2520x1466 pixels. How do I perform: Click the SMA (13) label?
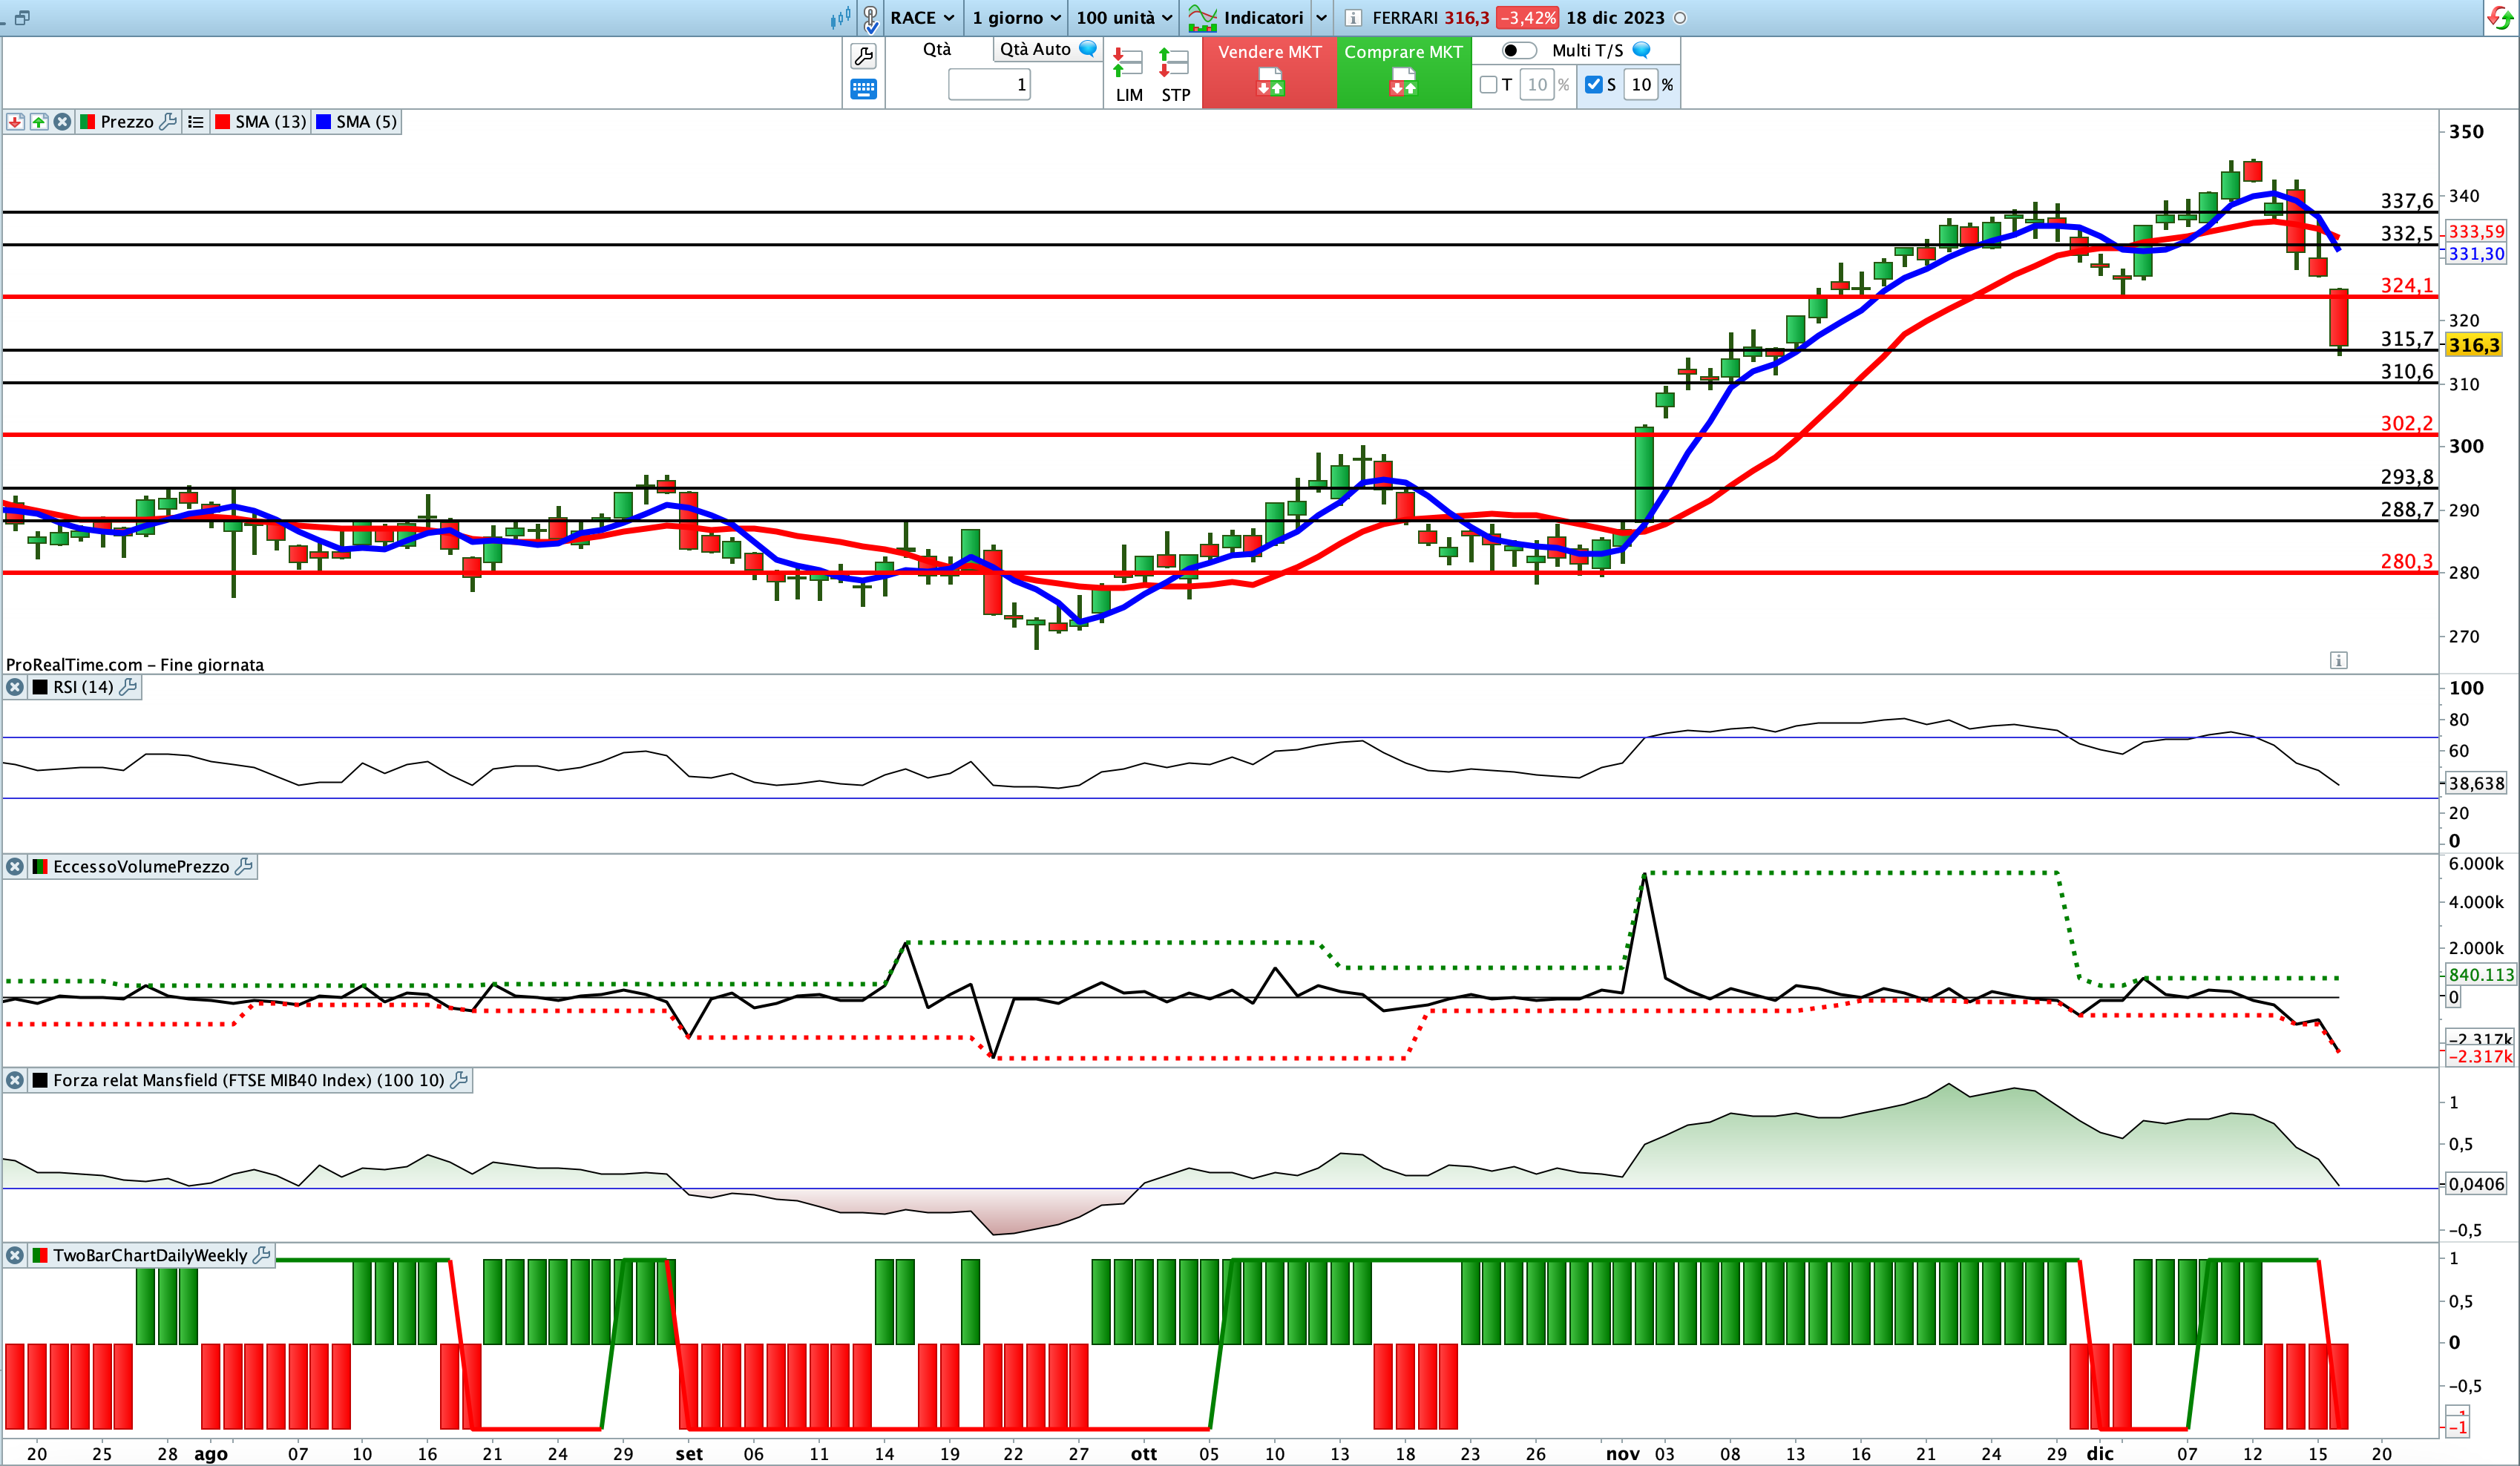pyautogui.click(x=271, y=121)
